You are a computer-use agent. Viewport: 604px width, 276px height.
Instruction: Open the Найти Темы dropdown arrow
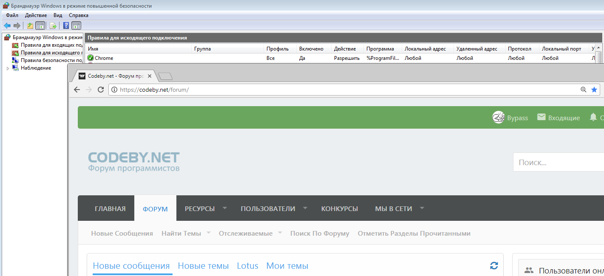click(x=209, y=233)
